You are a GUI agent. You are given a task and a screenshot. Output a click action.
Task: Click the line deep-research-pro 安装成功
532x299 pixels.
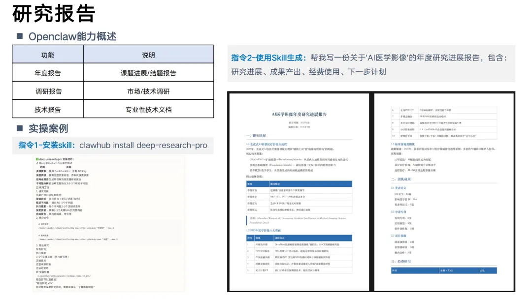[x=56, y=159]
